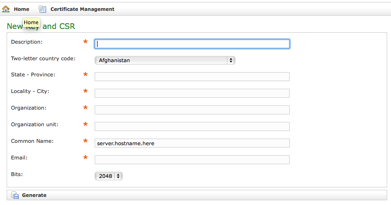Image resolution: width=391 pixels, height=205 pixels.
Task: Click the "Bits:" label text
Action: pyautogui.click(x=17, y=174)
